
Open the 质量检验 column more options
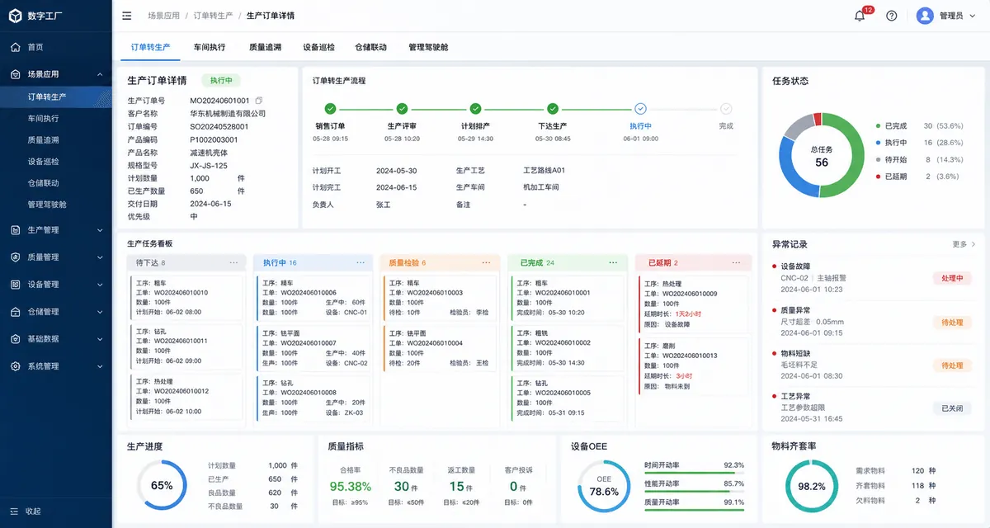(487, 262)
